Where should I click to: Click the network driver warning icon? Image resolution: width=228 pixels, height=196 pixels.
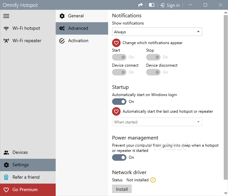click(x=153, y=180)
